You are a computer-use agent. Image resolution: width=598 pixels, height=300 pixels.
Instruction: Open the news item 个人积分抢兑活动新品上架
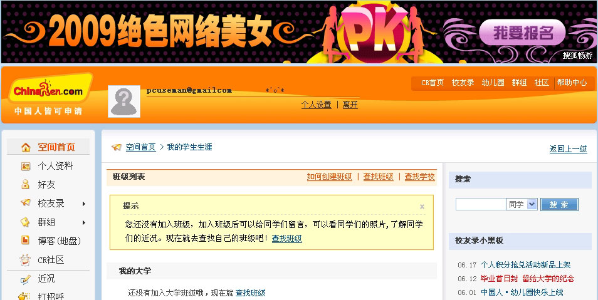pos(525,265)
